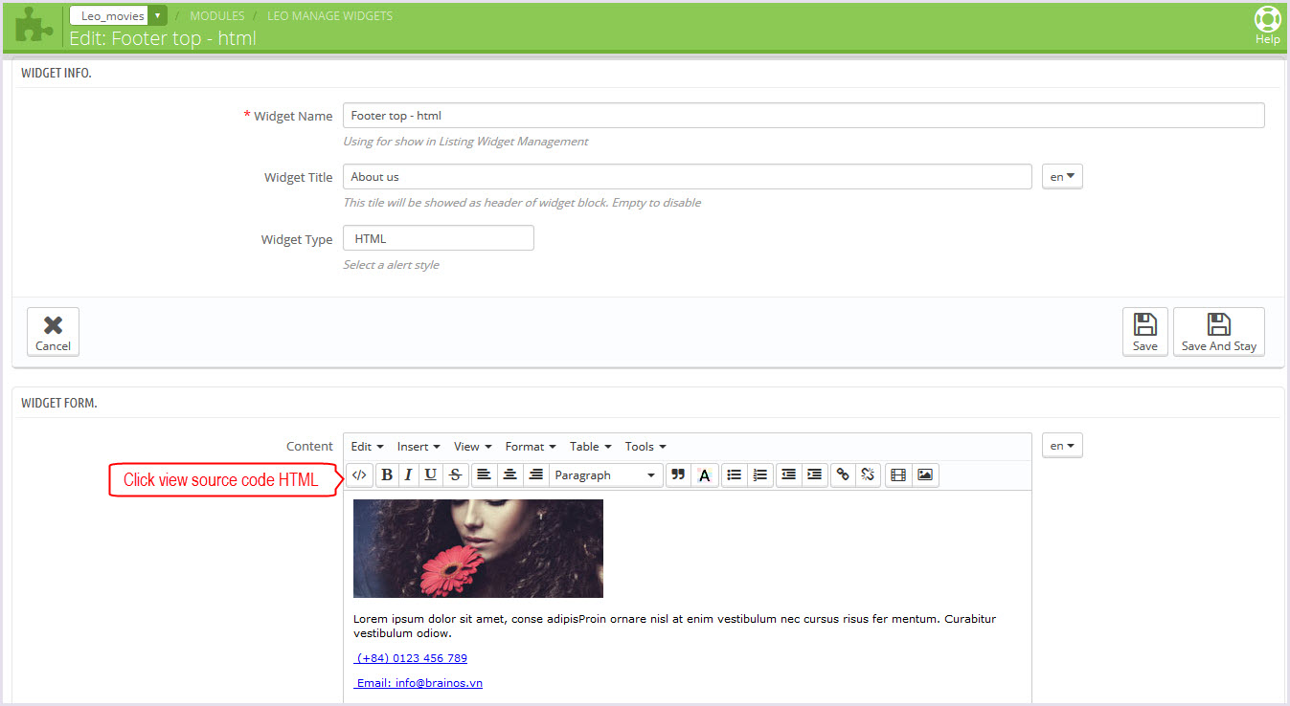The width and height of the screenshot is (1290, 706).
Task: Toggle underline formatting in editor
Action: click(431, 475)
